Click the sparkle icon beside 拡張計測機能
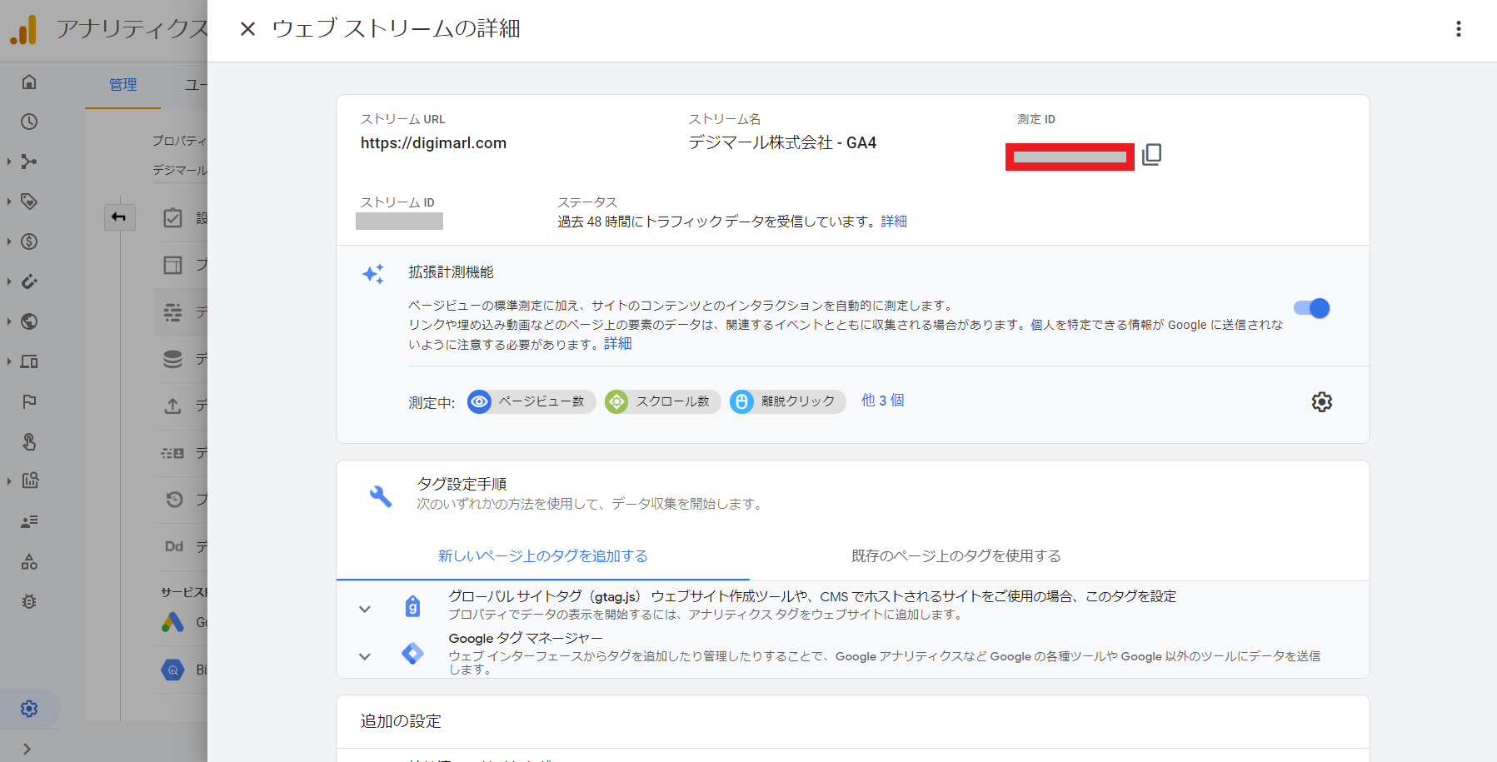Screen dimensions: 1497x762 coord(373,274)
